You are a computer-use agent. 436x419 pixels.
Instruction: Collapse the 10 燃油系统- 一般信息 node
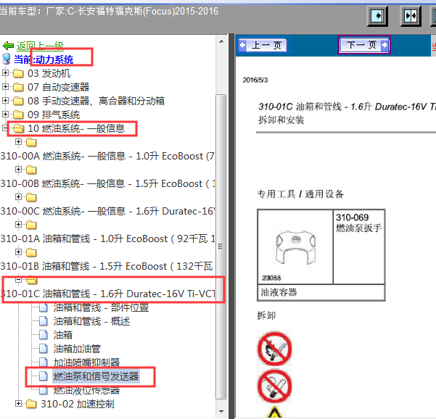click(x=5, y=128)
